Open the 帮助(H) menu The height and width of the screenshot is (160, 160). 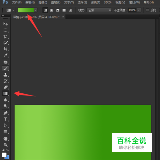149,2
